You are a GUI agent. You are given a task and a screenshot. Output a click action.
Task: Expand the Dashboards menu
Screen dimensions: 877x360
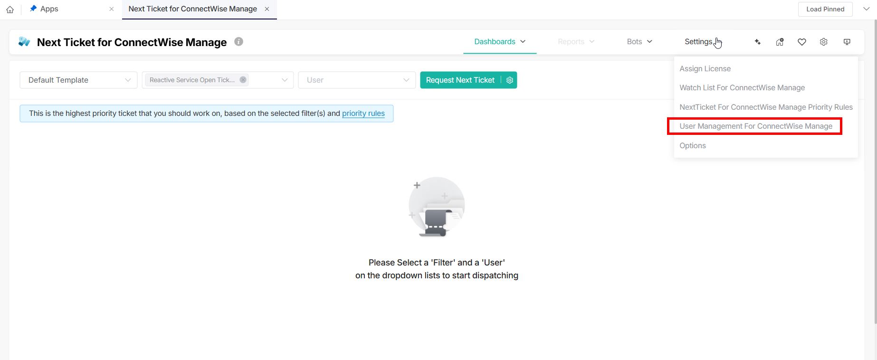pyautogui.click(x=500, y=42)
